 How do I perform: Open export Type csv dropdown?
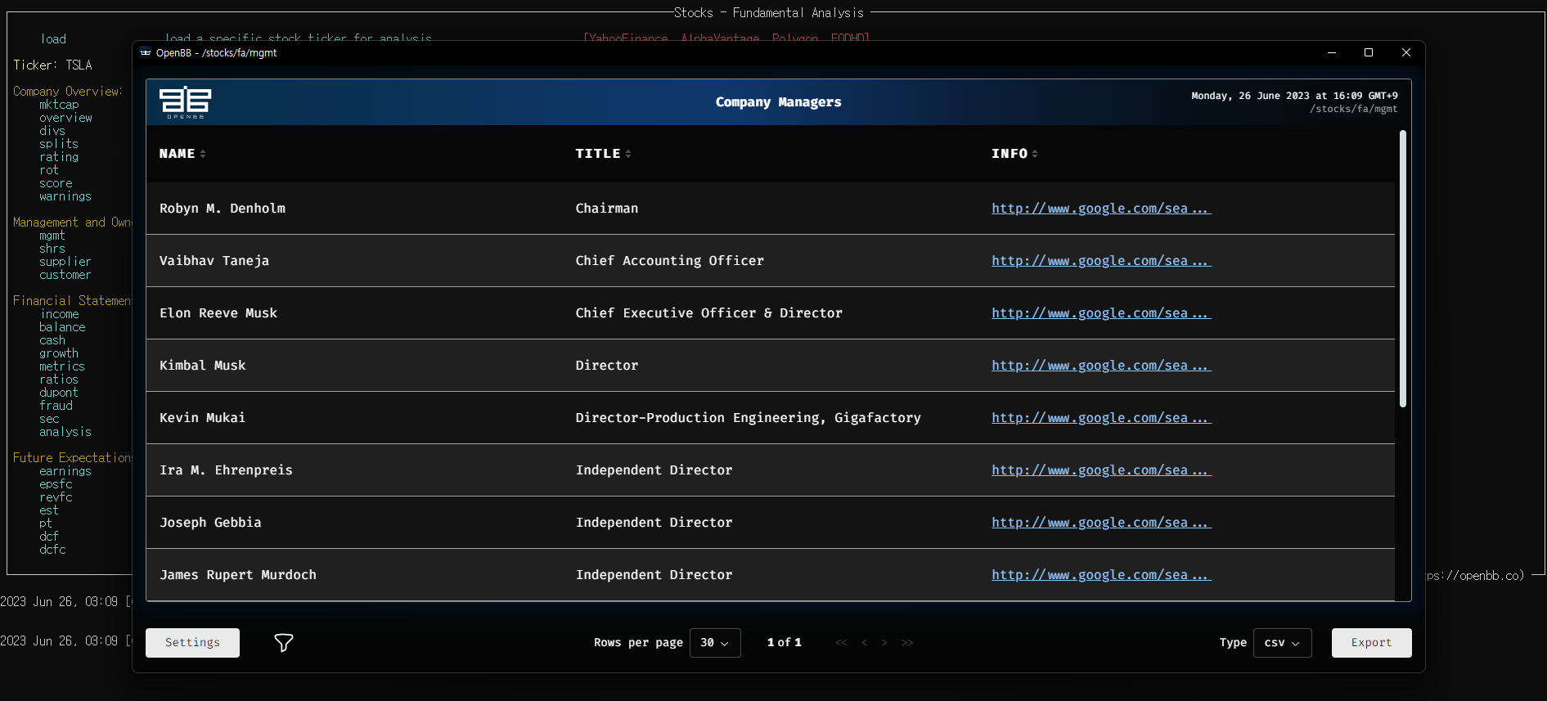point(1282,643)
